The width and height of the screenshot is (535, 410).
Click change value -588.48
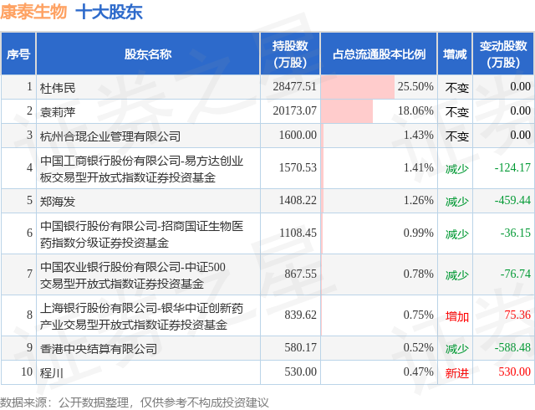tap(512, 347)
